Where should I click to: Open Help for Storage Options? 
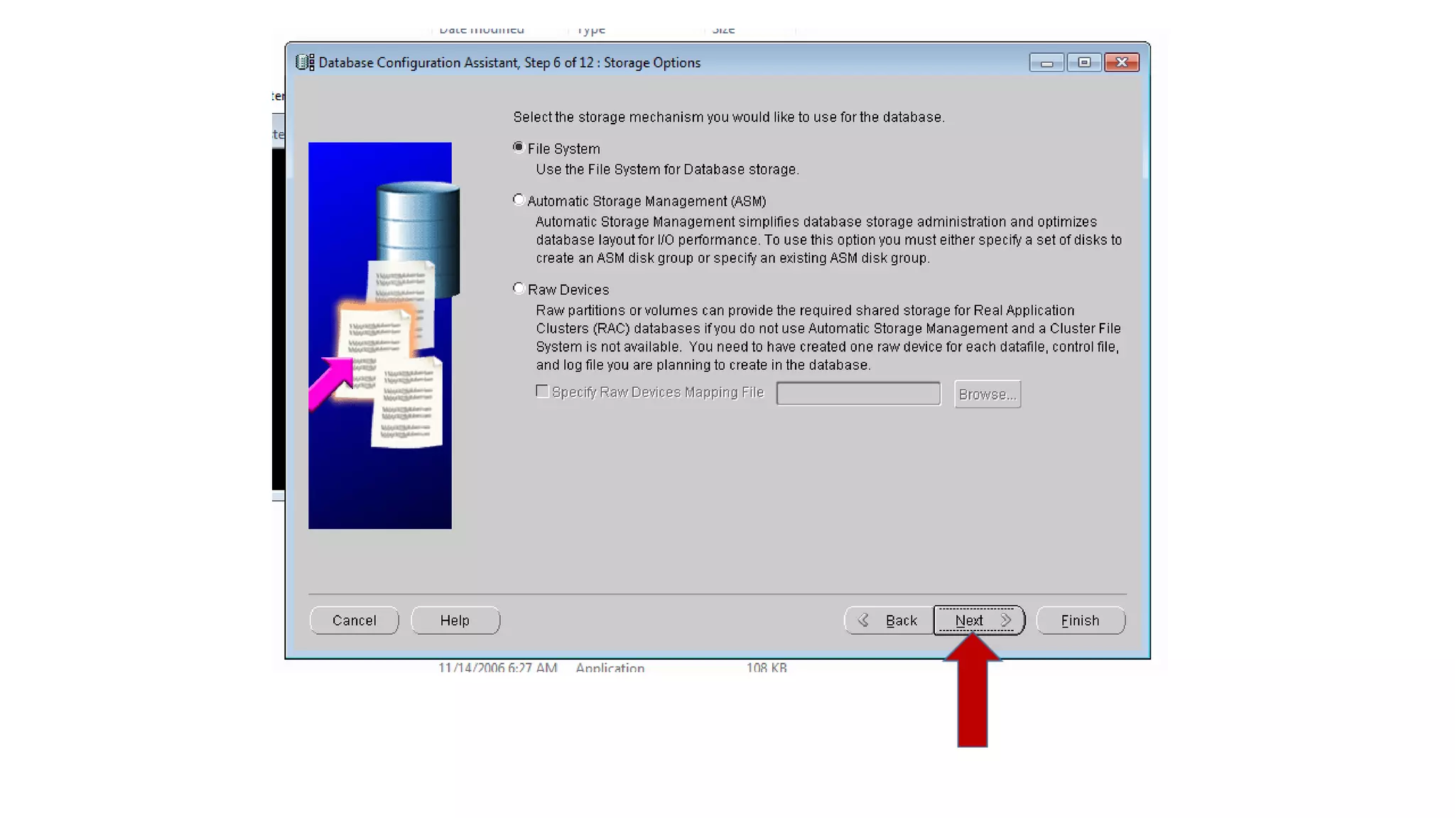pyautogui.click(x=455, y=620)
